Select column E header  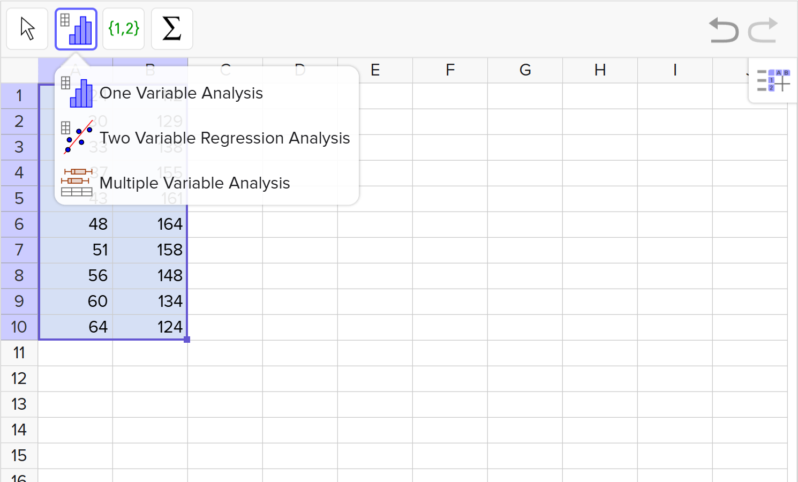[375, 70]
